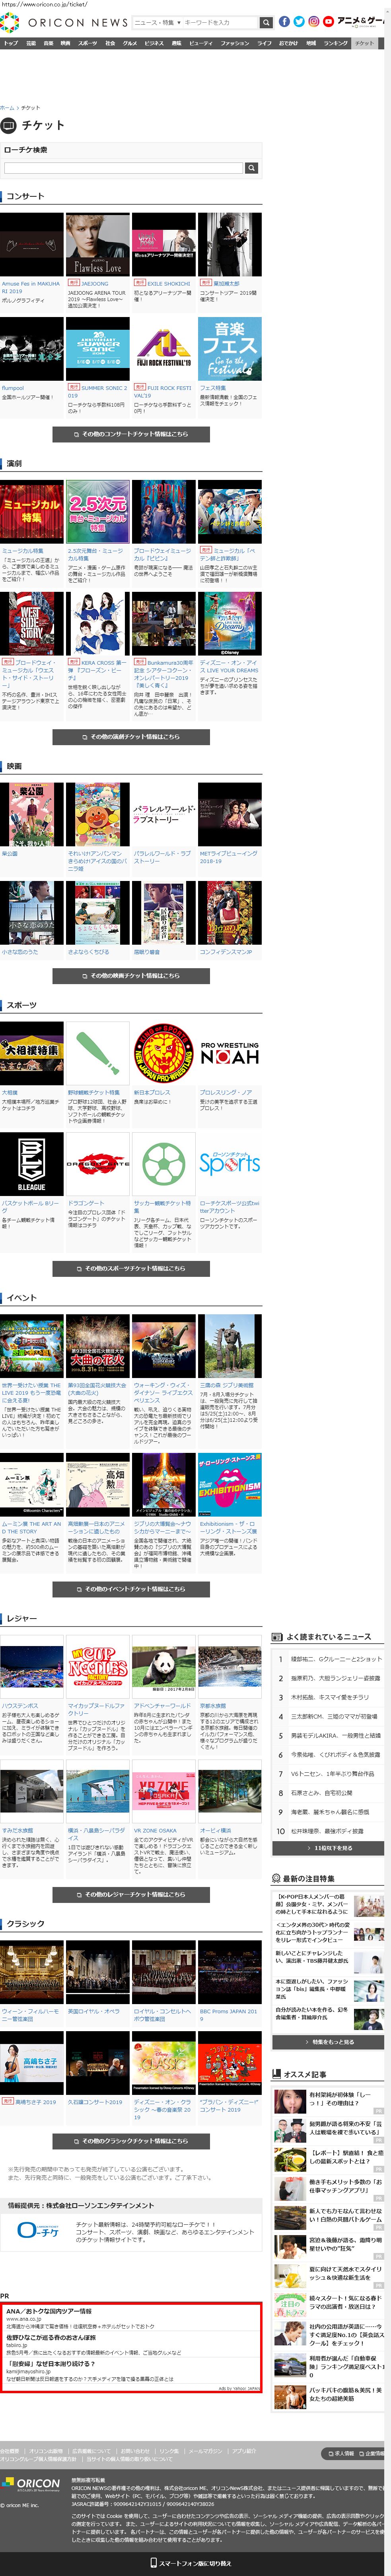Click その他のコンサートチケット情報はこちら button
Image resolution: width=391 pixels, height=2576 pixels.
pyautogui.click(x=131, y=434)
